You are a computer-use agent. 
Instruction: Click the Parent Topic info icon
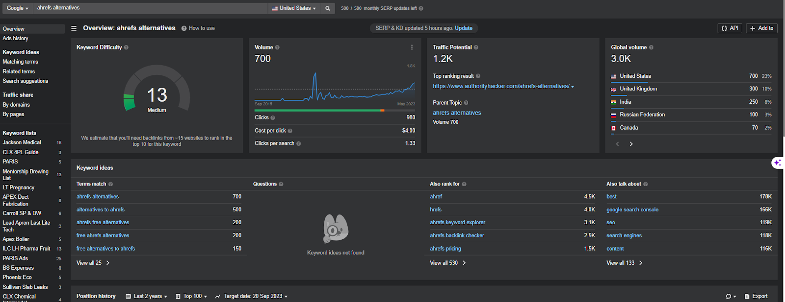466,103
